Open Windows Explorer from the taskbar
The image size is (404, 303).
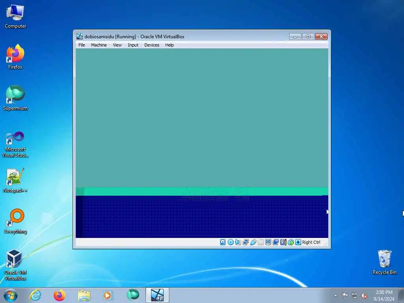click(84, 295)
